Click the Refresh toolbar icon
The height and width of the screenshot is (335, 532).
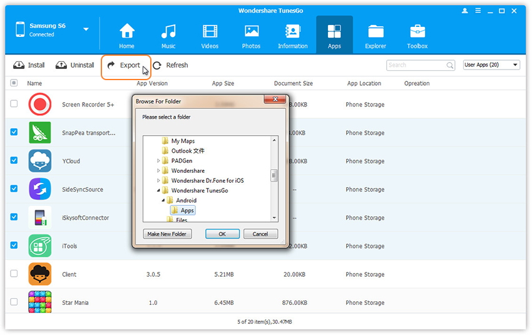[x=157, y=65]
